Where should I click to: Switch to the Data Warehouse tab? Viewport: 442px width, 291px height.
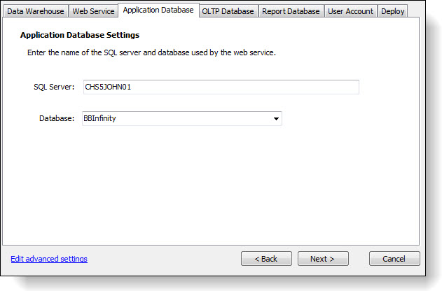36,11
